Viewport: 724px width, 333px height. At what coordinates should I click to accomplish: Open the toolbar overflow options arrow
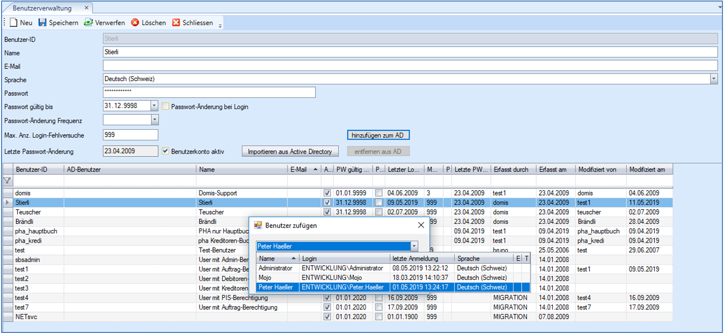[220, 25]
